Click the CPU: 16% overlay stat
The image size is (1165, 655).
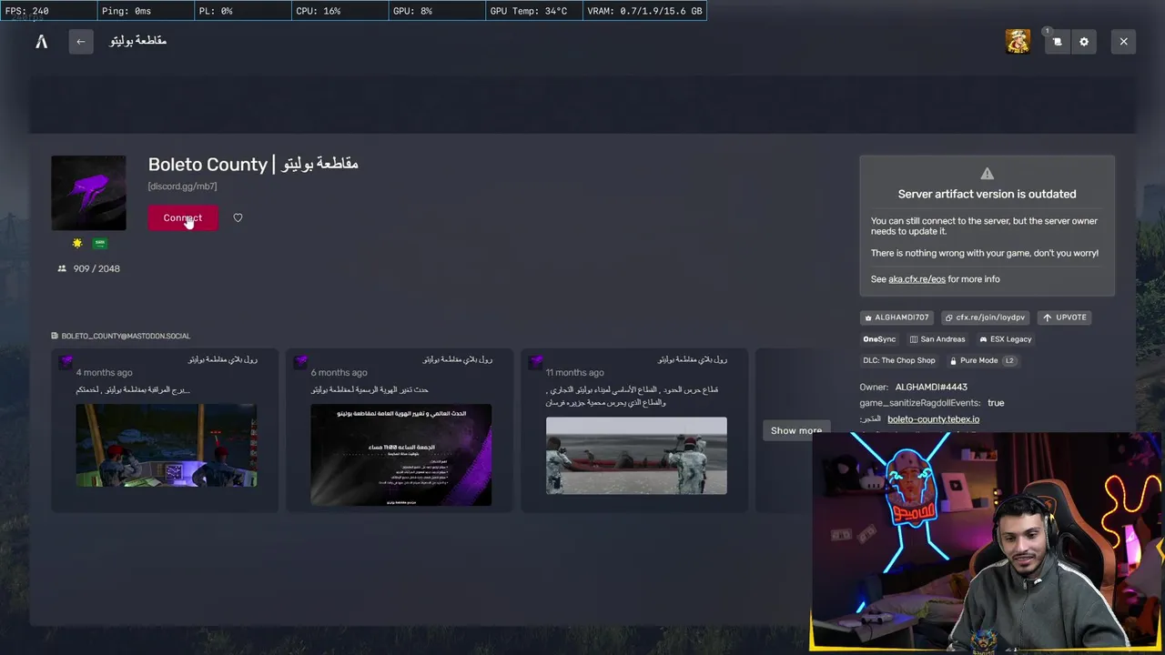click(x=339, y=11)
